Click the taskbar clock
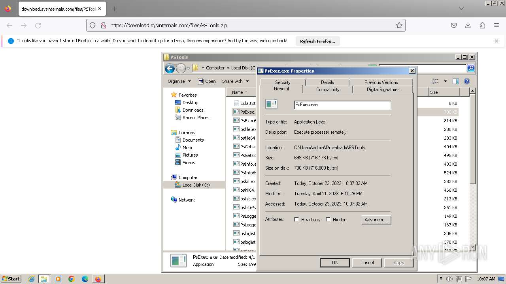 click(486, 279)
